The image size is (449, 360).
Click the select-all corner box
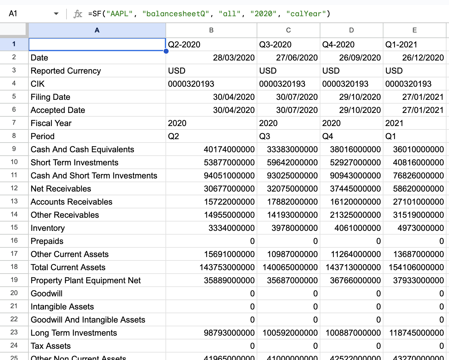[x=14, y=30]
